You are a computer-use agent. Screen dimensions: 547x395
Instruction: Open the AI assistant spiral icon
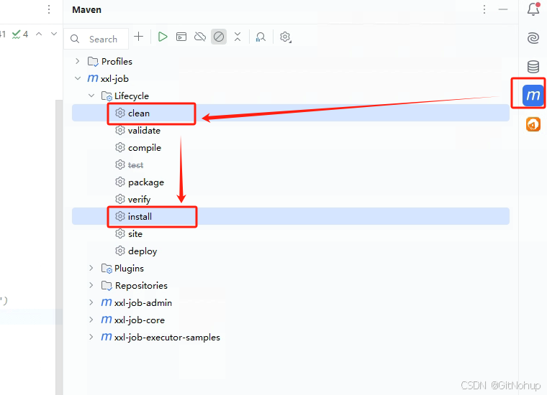533,37
